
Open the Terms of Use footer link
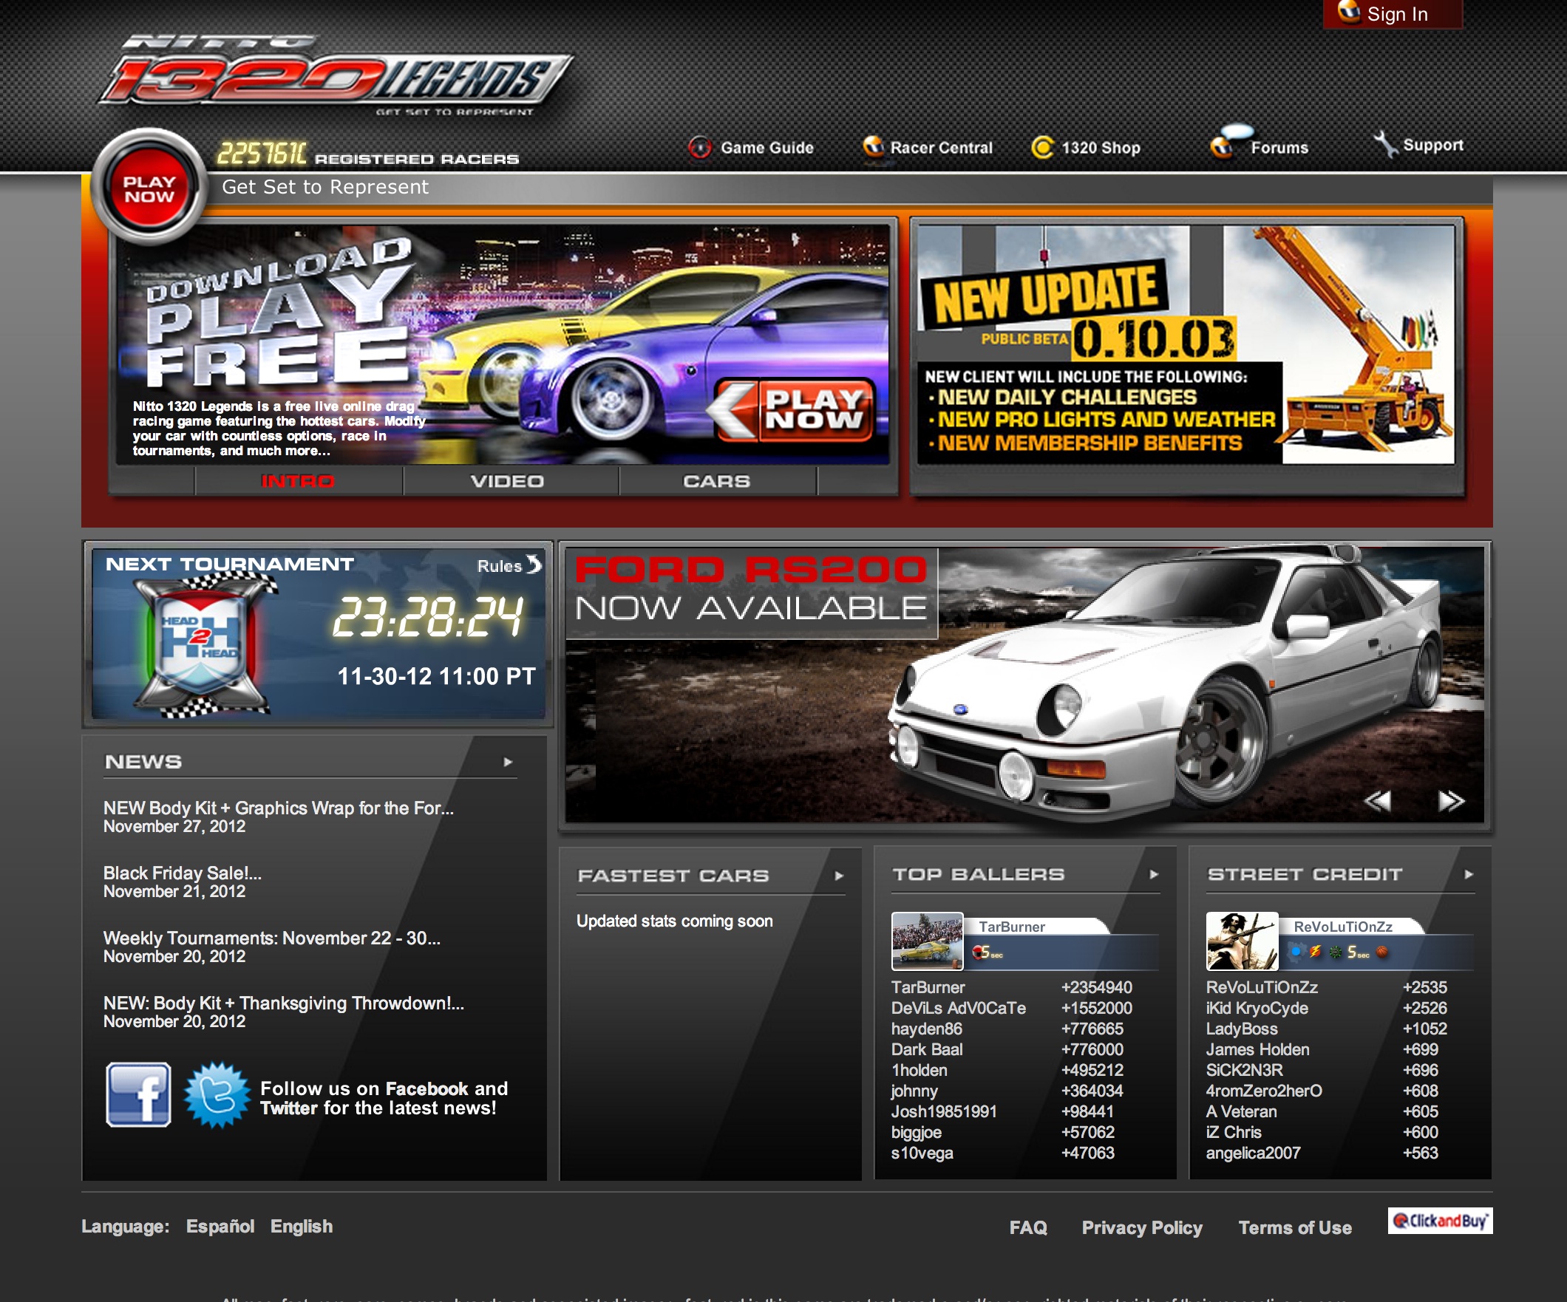tap(1295, 1228)
